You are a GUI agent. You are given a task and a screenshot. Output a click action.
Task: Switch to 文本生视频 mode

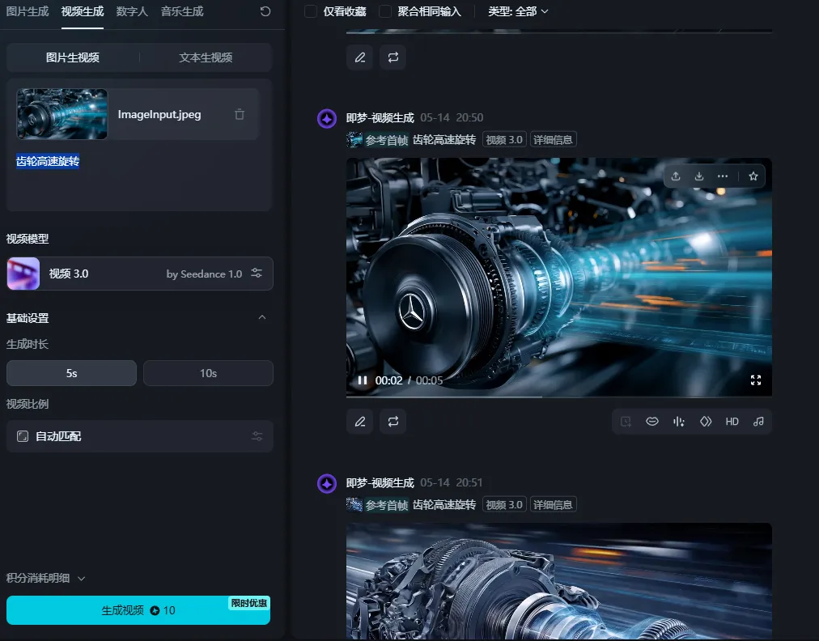pos(206,57)
